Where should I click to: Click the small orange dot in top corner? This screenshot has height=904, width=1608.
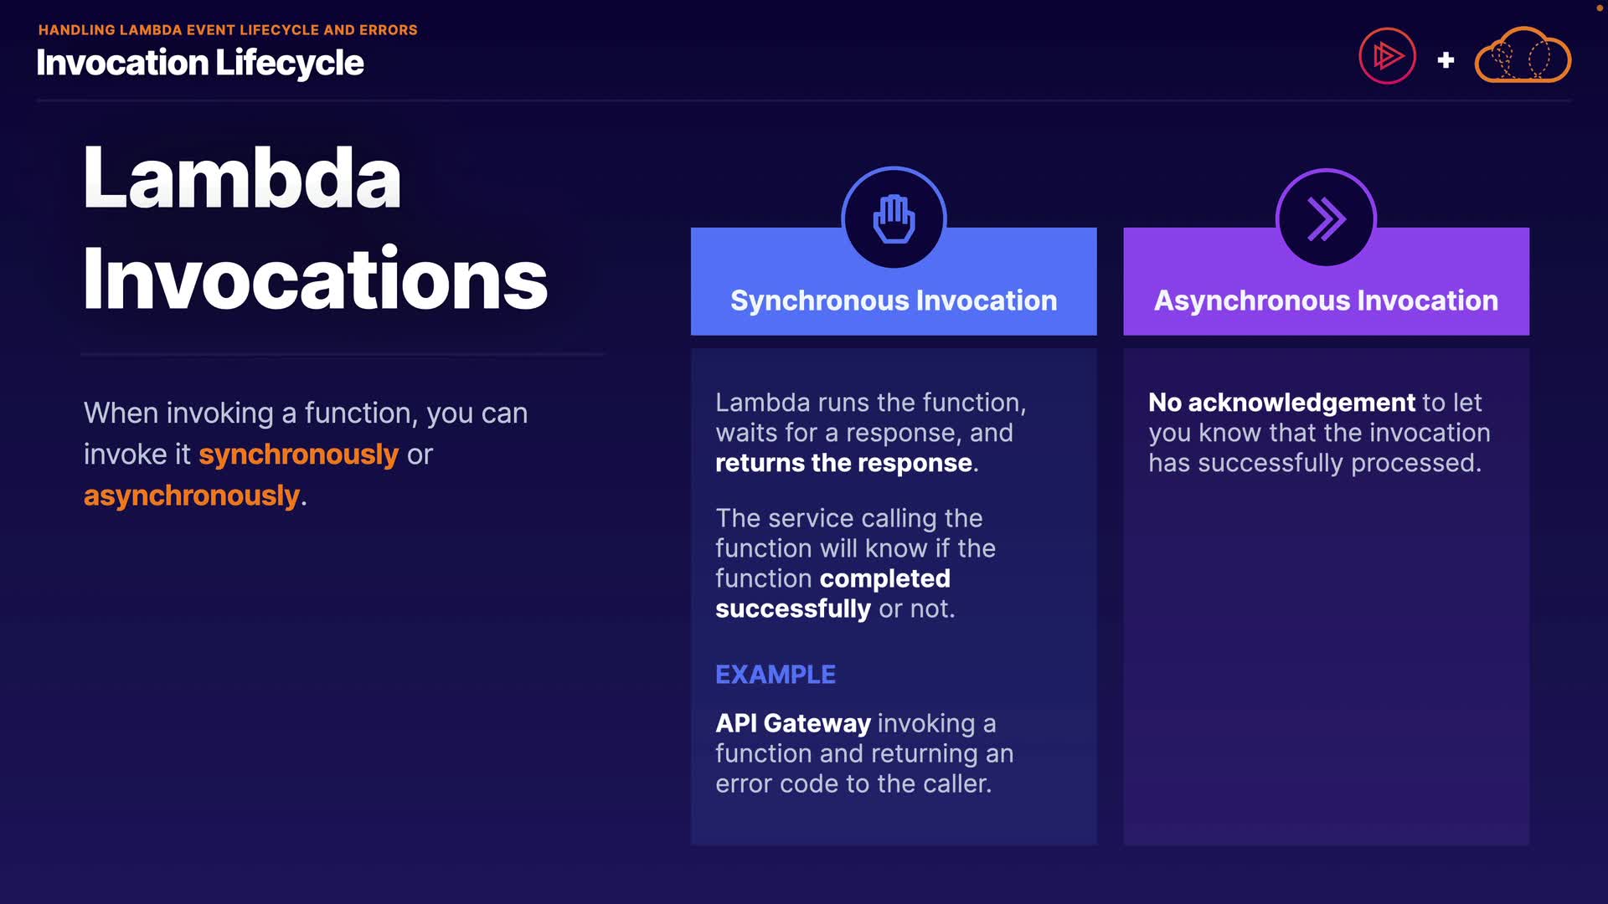click(1599, 8)
